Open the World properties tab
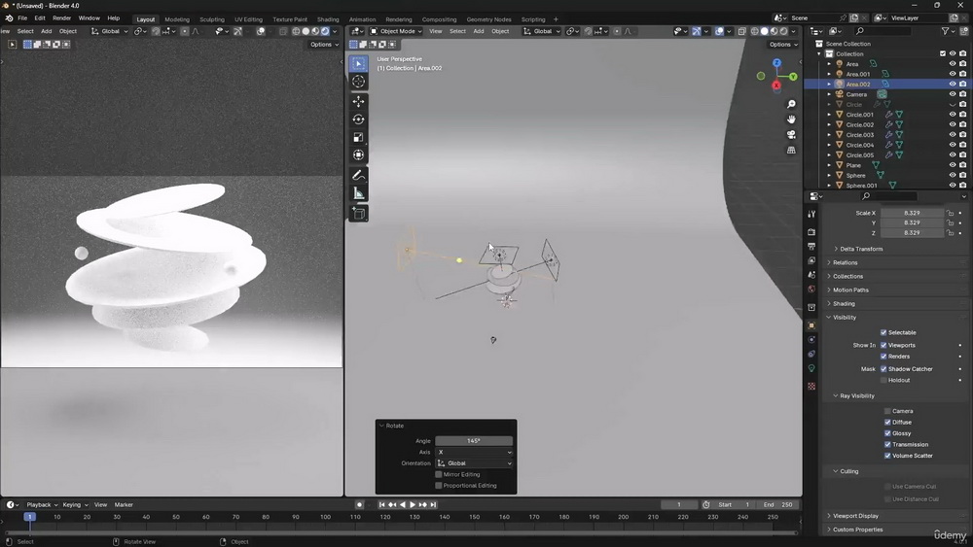This screenshot has height=547, width=973. click(811, 290)
